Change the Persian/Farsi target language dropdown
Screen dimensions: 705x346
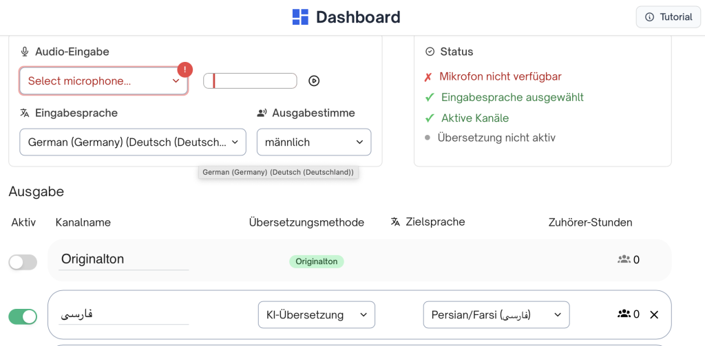[496, 315]
